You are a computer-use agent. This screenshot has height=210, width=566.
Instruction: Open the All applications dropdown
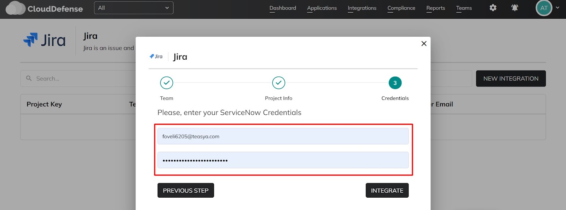pyautogui.click(x=134, y=8)
